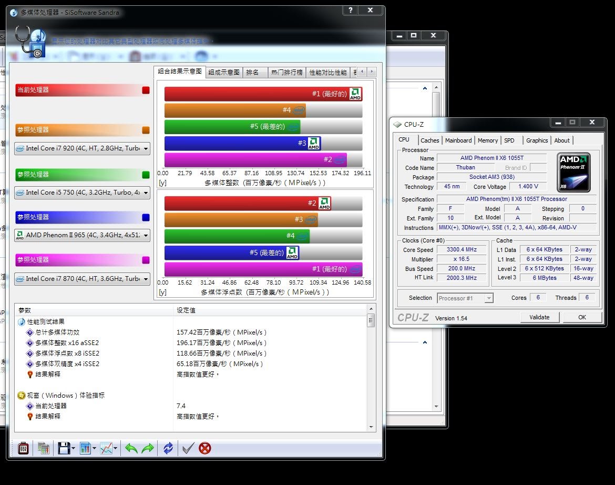615x485 pixels.
Task: Open CPU-Z Graphics tab
Action: coord(537,140)
